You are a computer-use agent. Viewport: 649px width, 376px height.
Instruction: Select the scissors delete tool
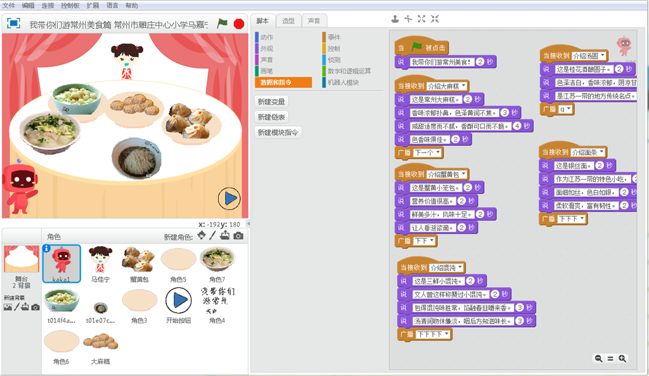point(409,18)
